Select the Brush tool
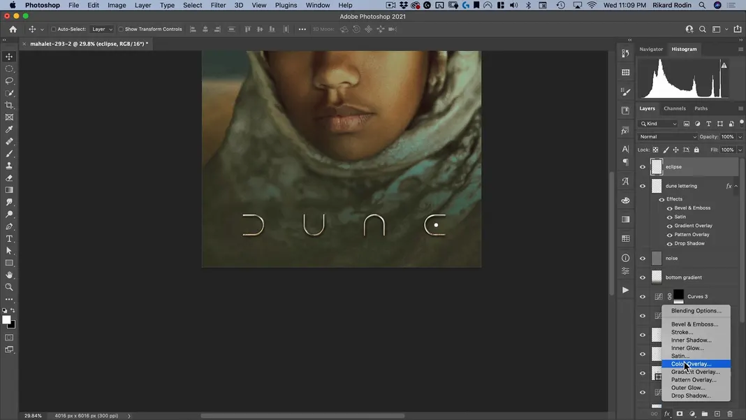 click(x=9, y=154)
